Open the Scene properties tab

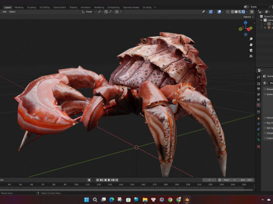coord(258,100)
